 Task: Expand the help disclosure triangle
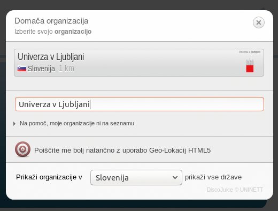click(14, 124)
